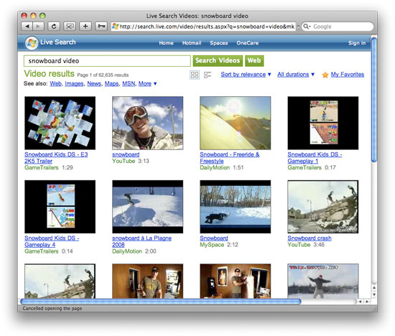Viewport: 395px width, 336px height.
Task: Click the E3 2K5 Trailer puzzle thumbnail
Action: coord(60,123)
